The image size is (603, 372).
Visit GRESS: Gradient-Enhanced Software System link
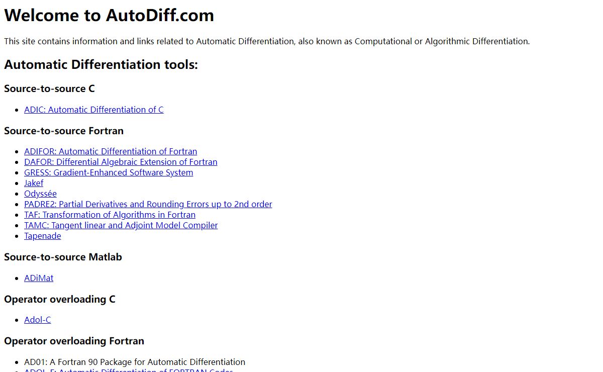pyautogui.click(x=109, y=172)
